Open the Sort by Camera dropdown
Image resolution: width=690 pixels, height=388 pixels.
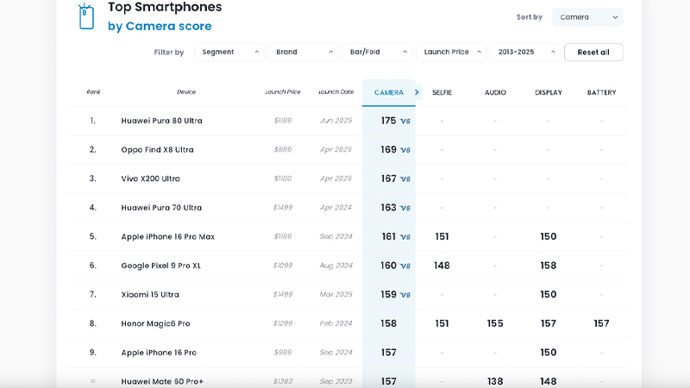click(x=587, y=17)
